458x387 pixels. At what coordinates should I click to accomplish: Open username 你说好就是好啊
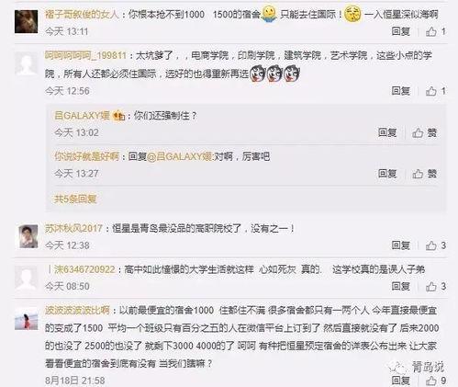click(86, 156)
